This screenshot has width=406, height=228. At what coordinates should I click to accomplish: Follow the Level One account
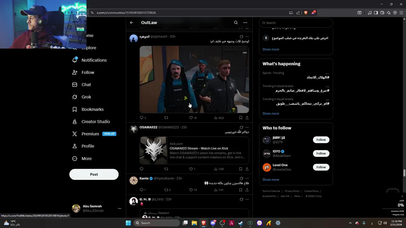coord(321,167)
